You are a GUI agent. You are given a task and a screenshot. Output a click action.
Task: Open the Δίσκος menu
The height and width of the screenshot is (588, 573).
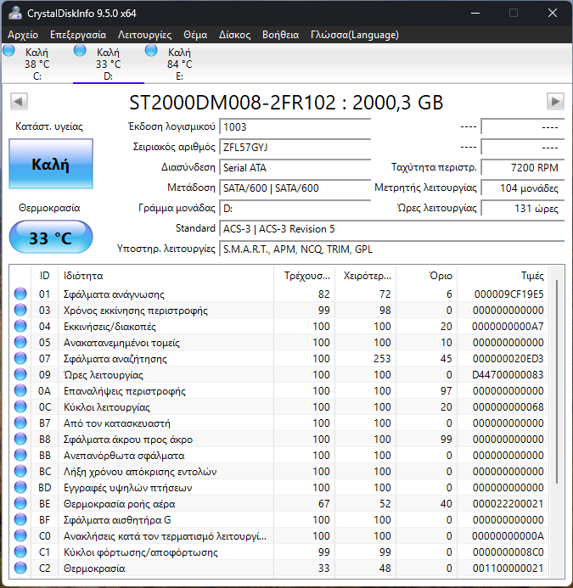[x=235, y=35]
